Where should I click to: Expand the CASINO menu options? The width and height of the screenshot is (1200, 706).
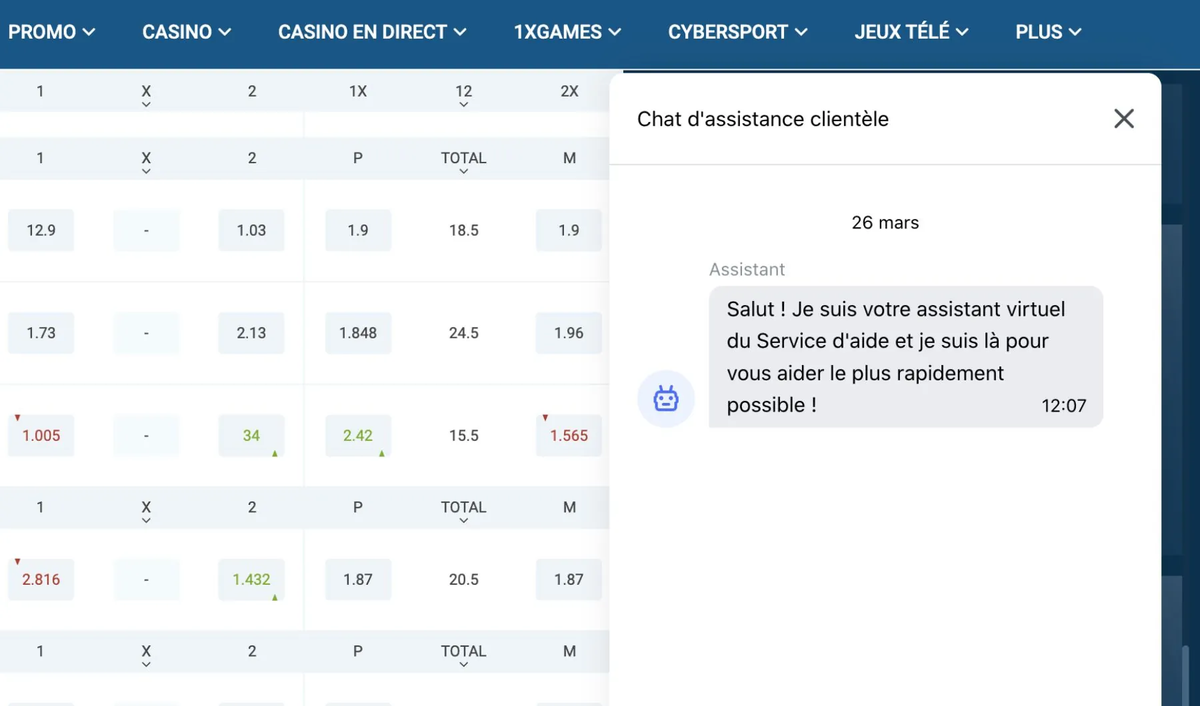click(x=186, y=31)
